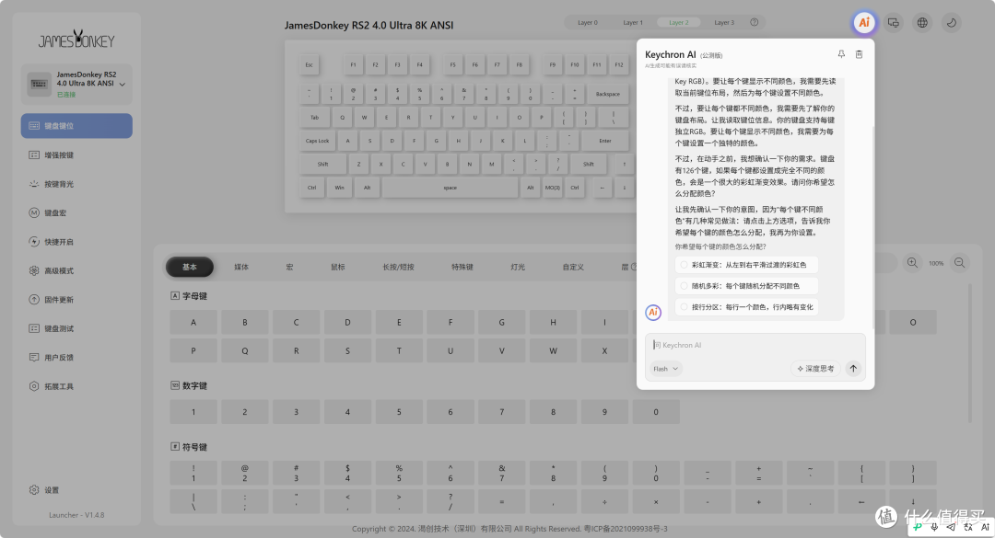The height and width of the screenshot is (538, 995).
Task: Click the space bar on keyboard layout
Action: click(450, 188)
